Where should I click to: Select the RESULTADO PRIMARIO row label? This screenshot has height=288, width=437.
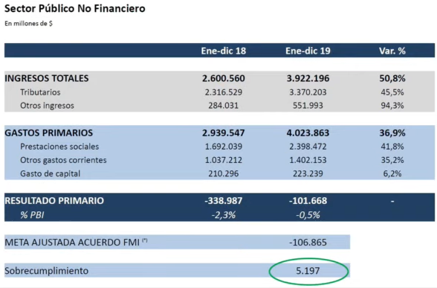pos(54,201)
